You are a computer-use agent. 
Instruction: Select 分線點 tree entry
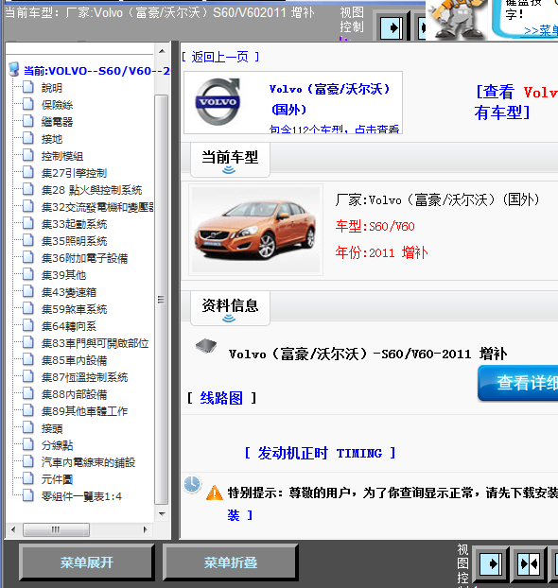pyautogui.click(x=57, y=445)
